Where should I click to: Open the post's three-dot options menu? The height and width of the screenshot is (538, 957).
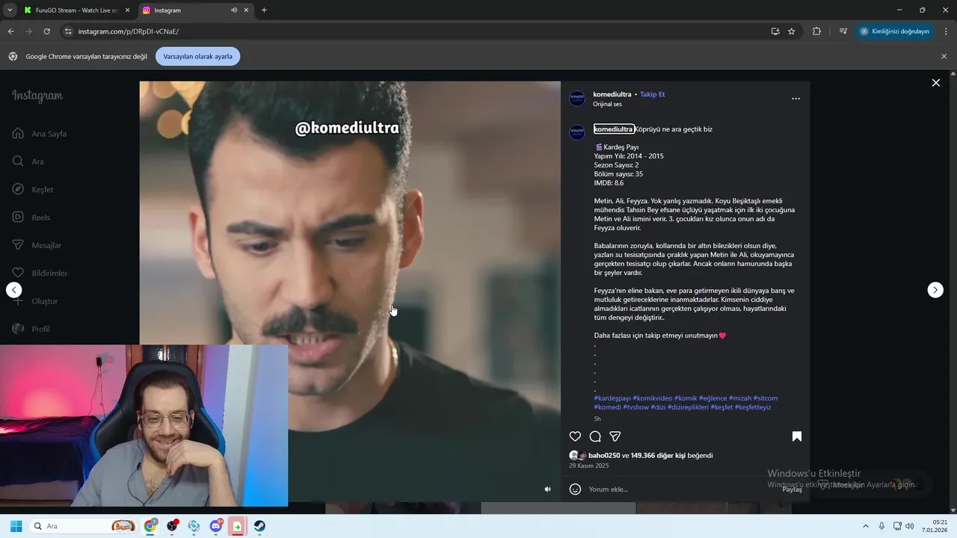click(x=796, y=99)
